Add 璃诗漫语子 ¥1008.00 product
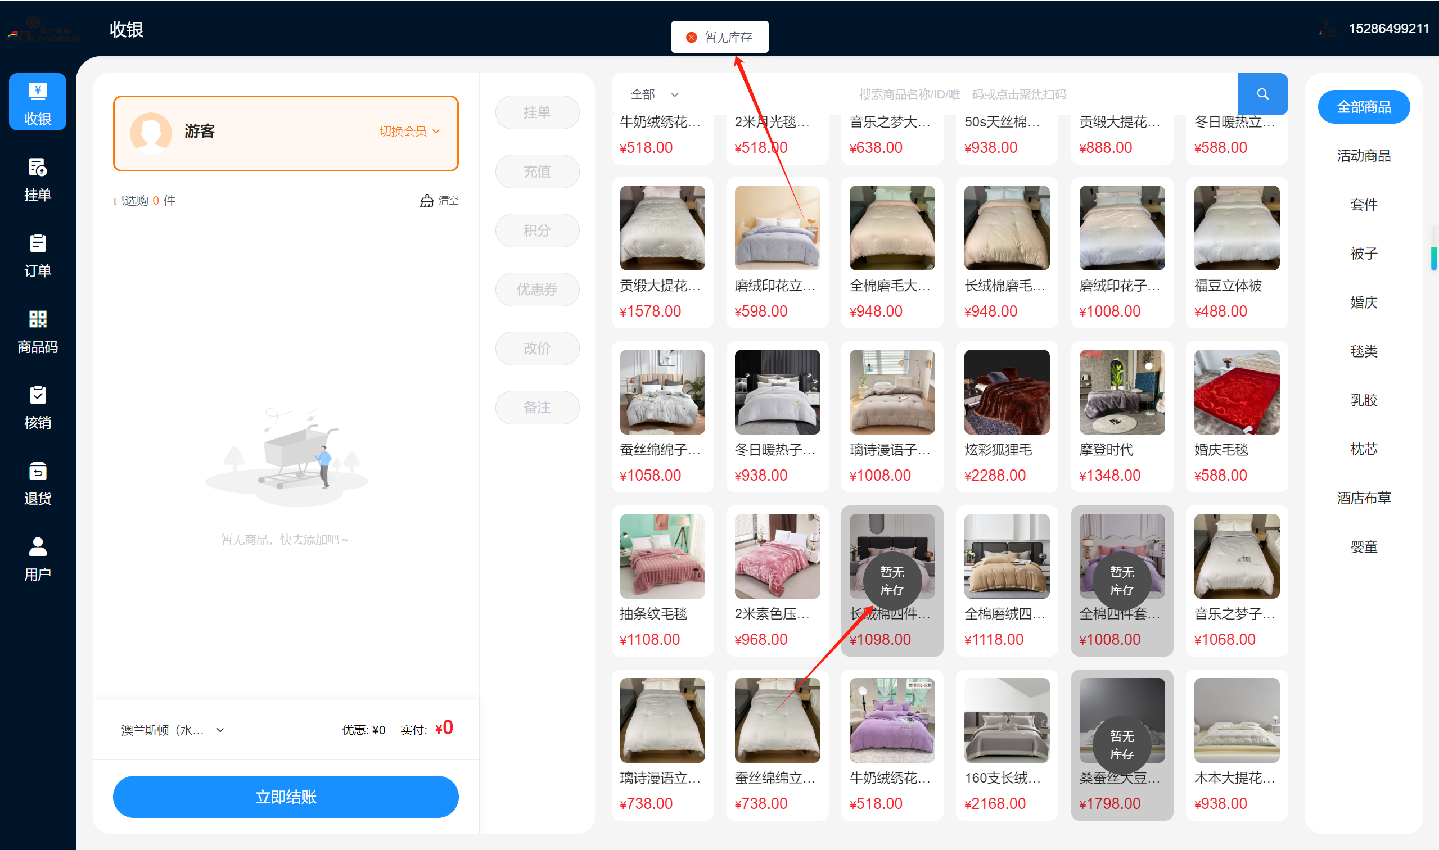The height and width of the screenshot is (850, 1439). coord(892,417)
